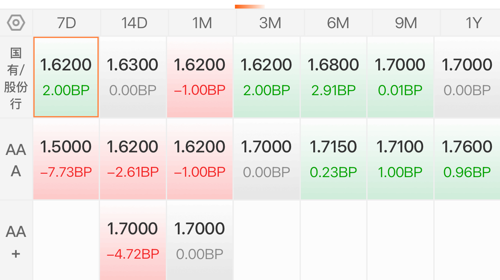The height and width of the screenshot is (280, 500).
Task: Click the AA+ row label
Action: click(16, 241)
